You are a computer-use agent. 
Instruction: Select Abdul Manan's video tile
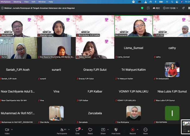[18, 26]
